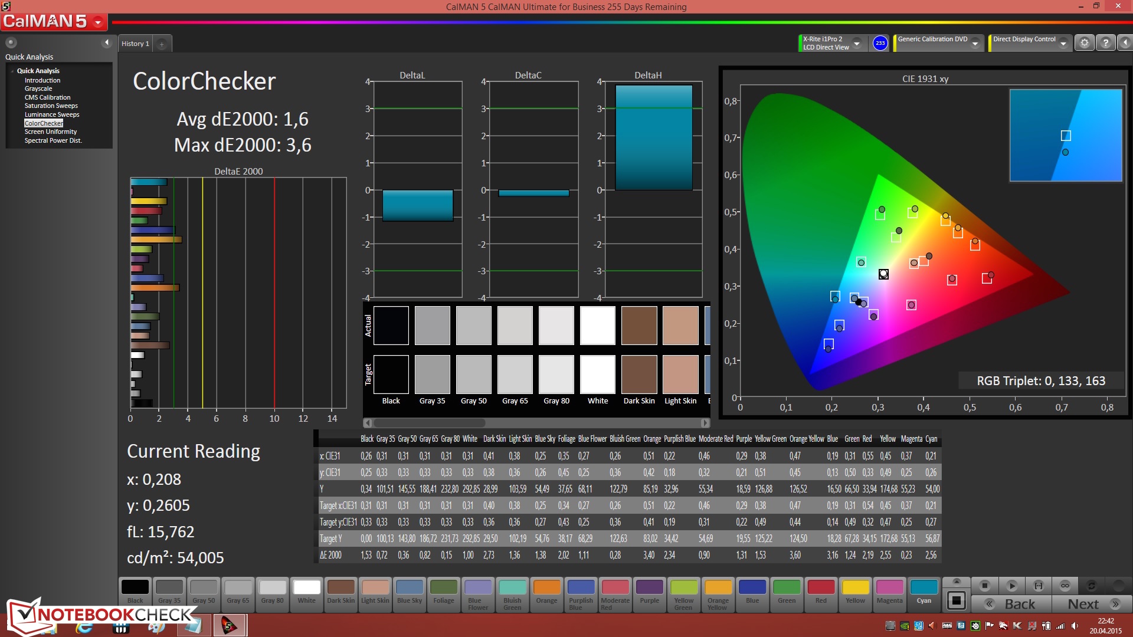This screenshot has width=1133, height=637.
Task: Click the single read bracket icon
Action: [1039, 586]
